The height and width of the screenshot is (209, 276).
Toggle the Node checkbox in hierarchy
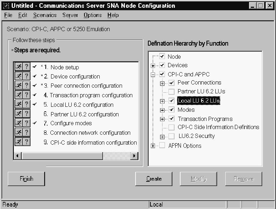162,56
